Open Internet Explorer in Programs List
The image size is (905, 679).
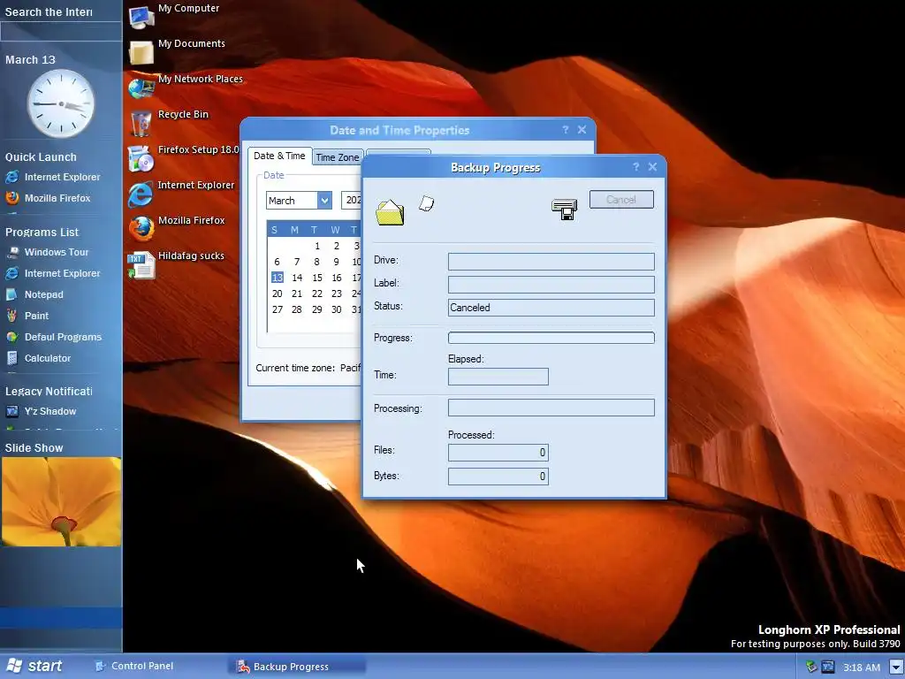52,274
